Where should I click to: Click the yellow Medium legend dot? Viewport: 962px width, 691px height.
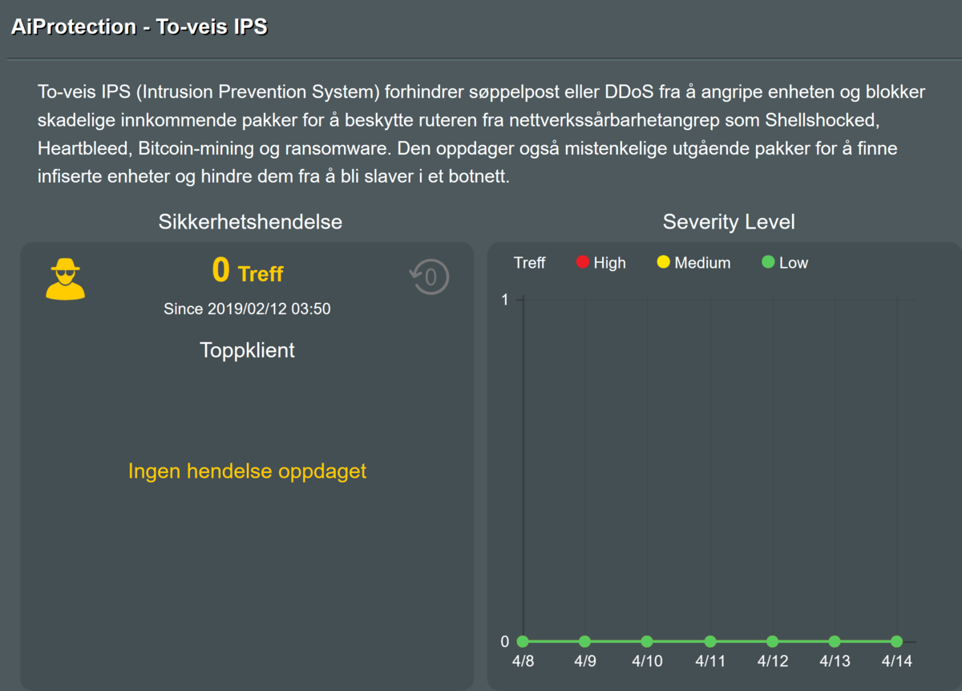663,262
